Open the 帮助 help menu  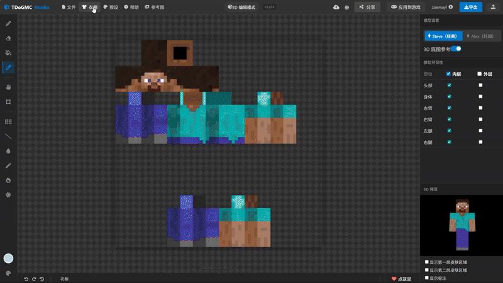131,7
